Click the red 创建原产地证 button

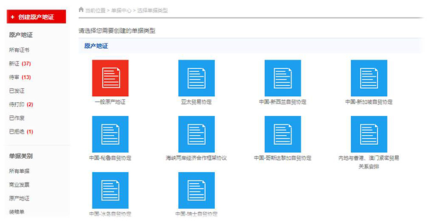[x=36, y=16]
